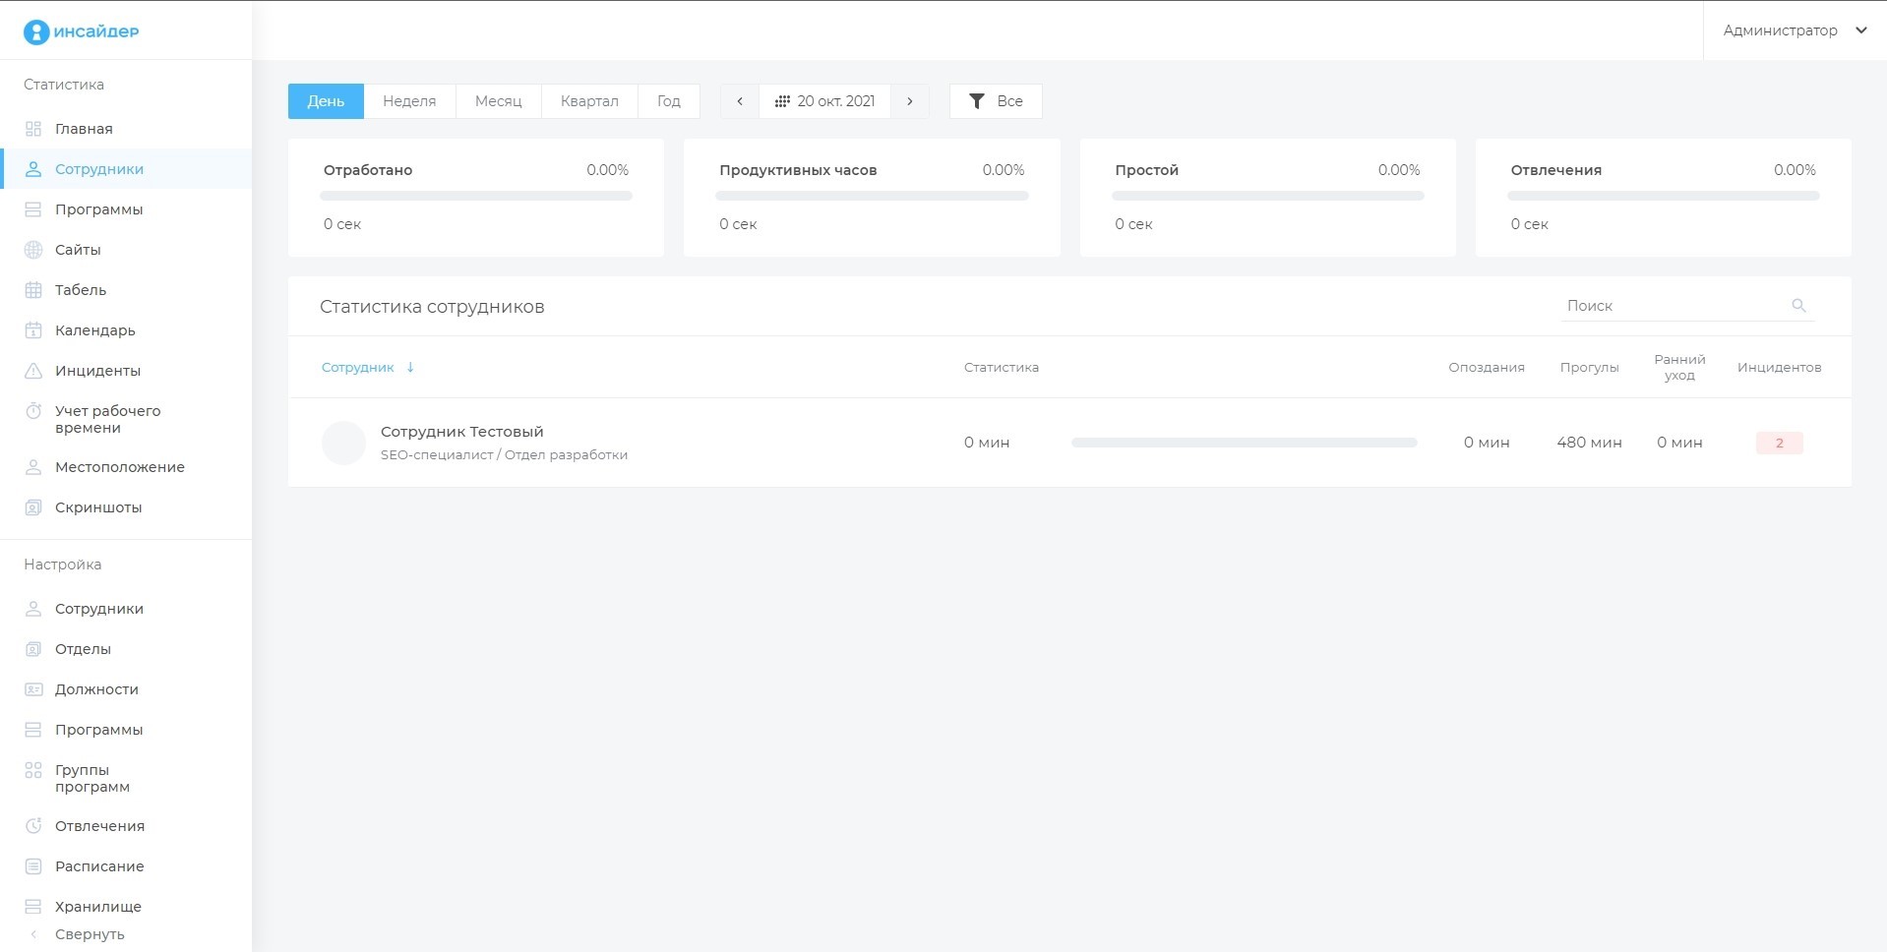Click the Должности badge icon

point(33,689)
